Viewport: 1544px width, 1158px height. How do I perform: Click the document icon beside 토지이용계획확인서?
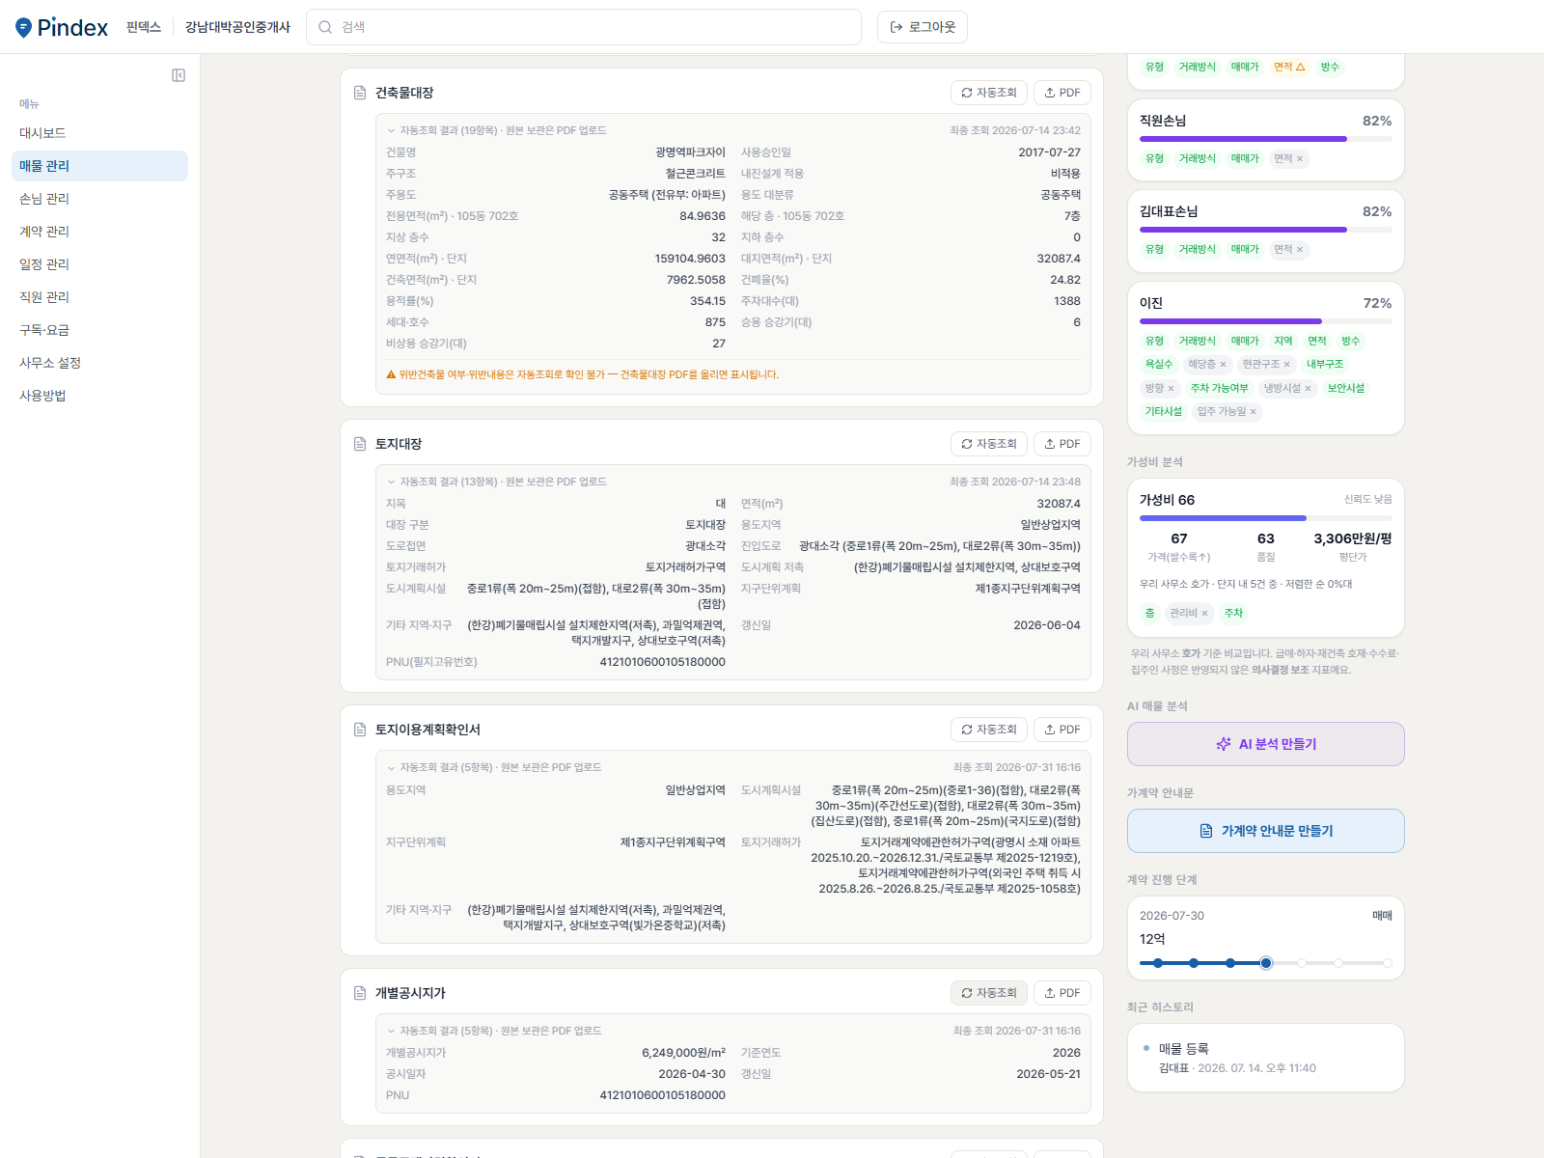[x=360, y=730]
